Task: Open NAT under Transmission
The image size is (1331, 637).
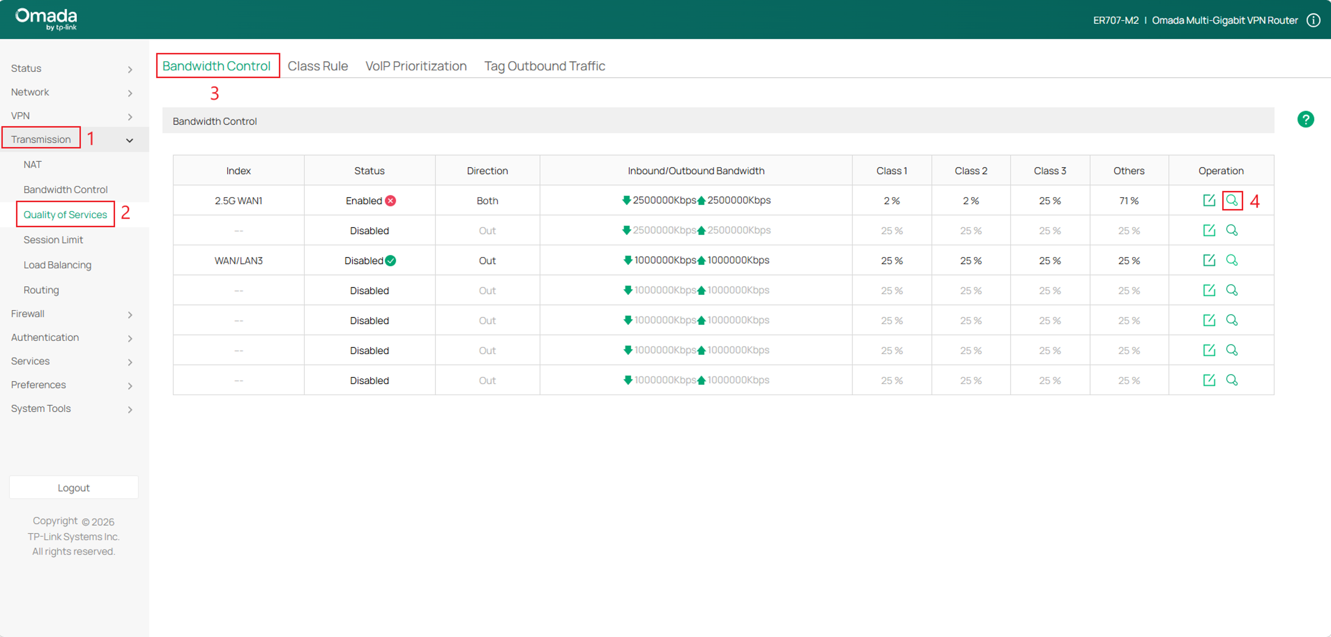Action: coord(33,164)
